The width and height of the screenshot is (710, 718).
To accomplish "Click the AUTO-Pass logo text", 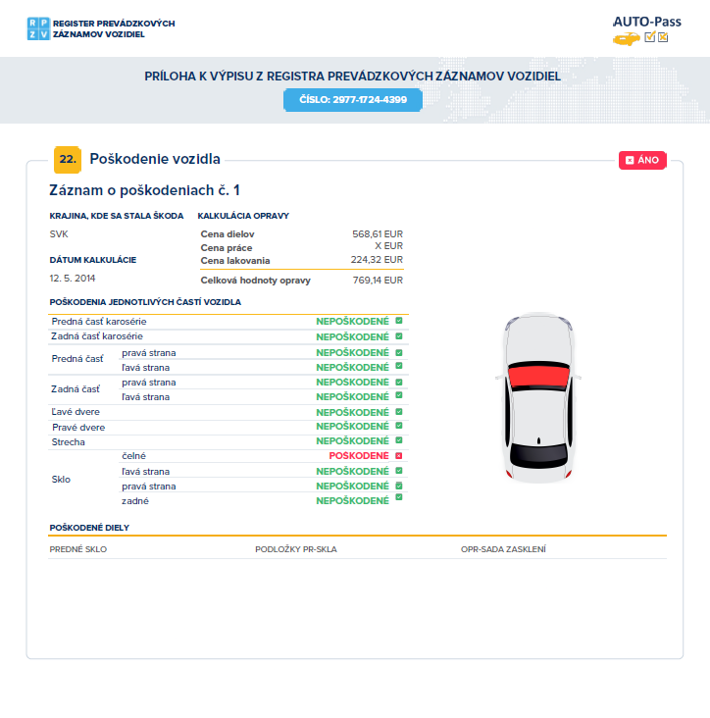I will pyautogui.click(x=646, y=21).
